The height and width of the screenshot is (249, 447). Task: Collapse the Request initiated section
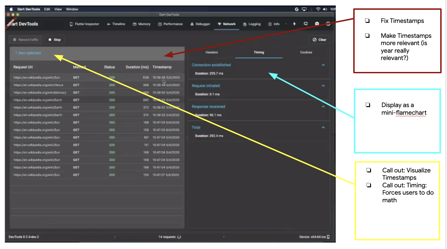point(323,86)
